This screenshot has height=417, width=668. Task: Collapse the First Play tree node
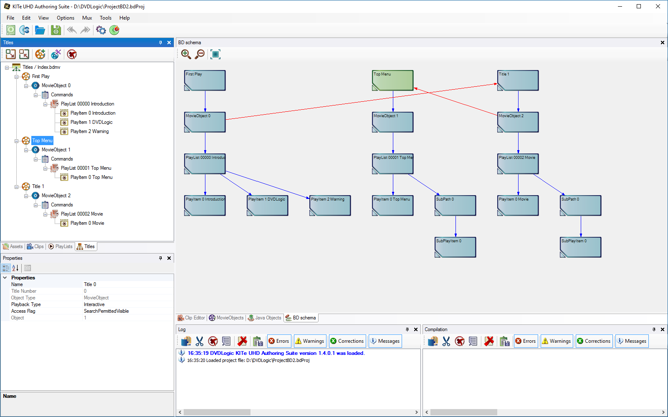17,77
